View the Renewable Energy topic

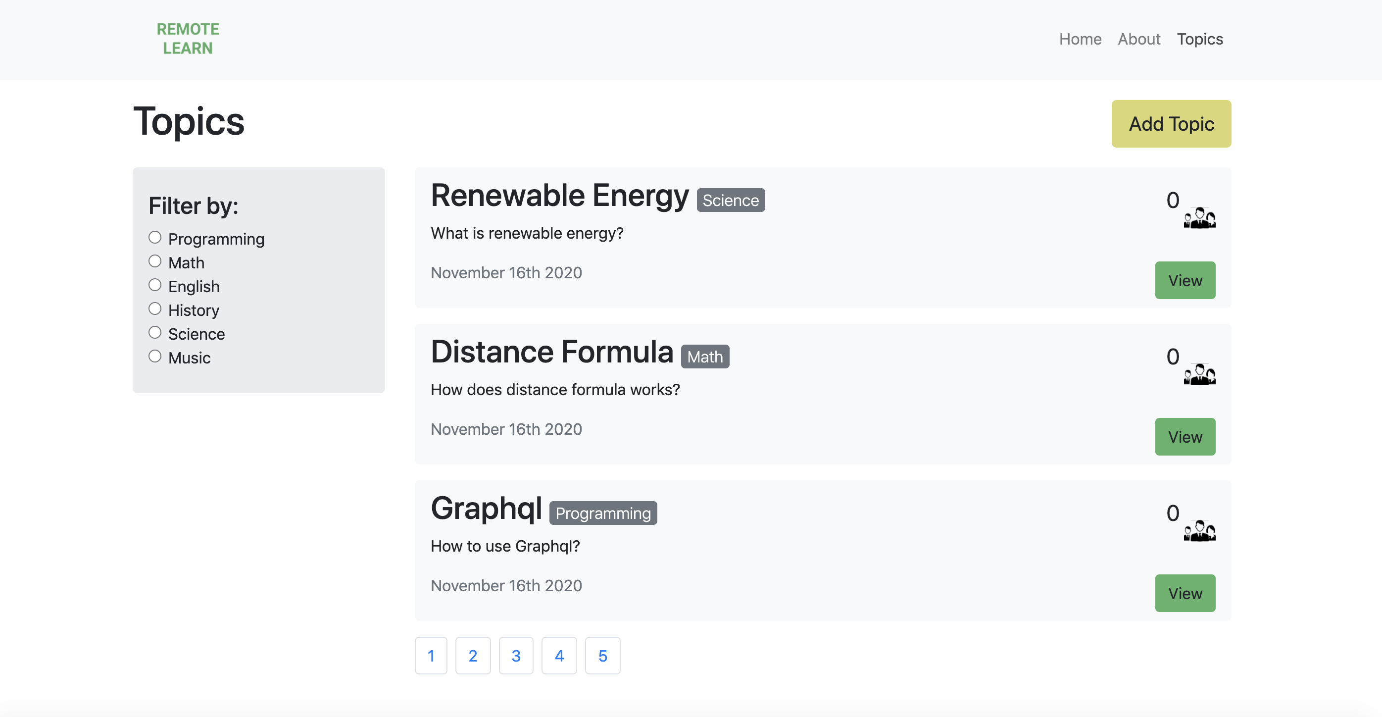click(1185, 280)
